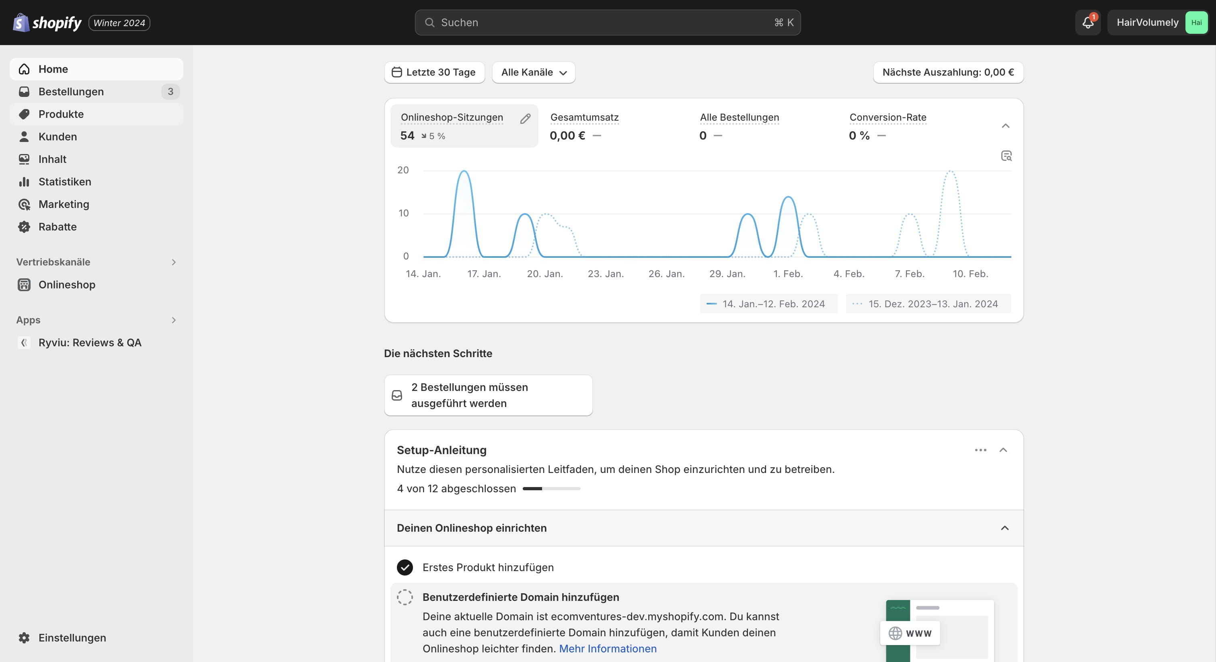Open the report view icon above chart
The image size is (1216, 662).
point(1006,156)
